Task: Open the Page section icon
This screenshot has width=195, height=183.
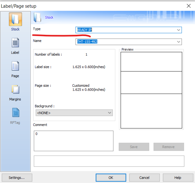Action: pos(15,66)
